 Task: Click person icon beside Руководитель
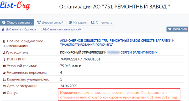pos(4,53)
